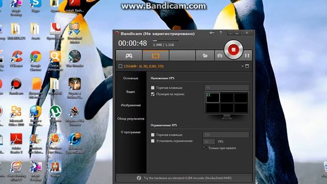Uncheck Позиция на экране checkbox
The width and height of the screenshot is (327, 184).
click(x=153, y=94)
